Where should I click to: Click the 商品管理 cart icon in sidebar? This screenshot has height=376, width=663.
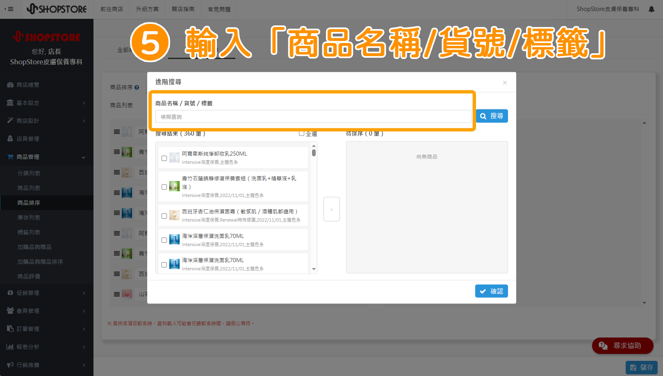[x=10, y=156]
